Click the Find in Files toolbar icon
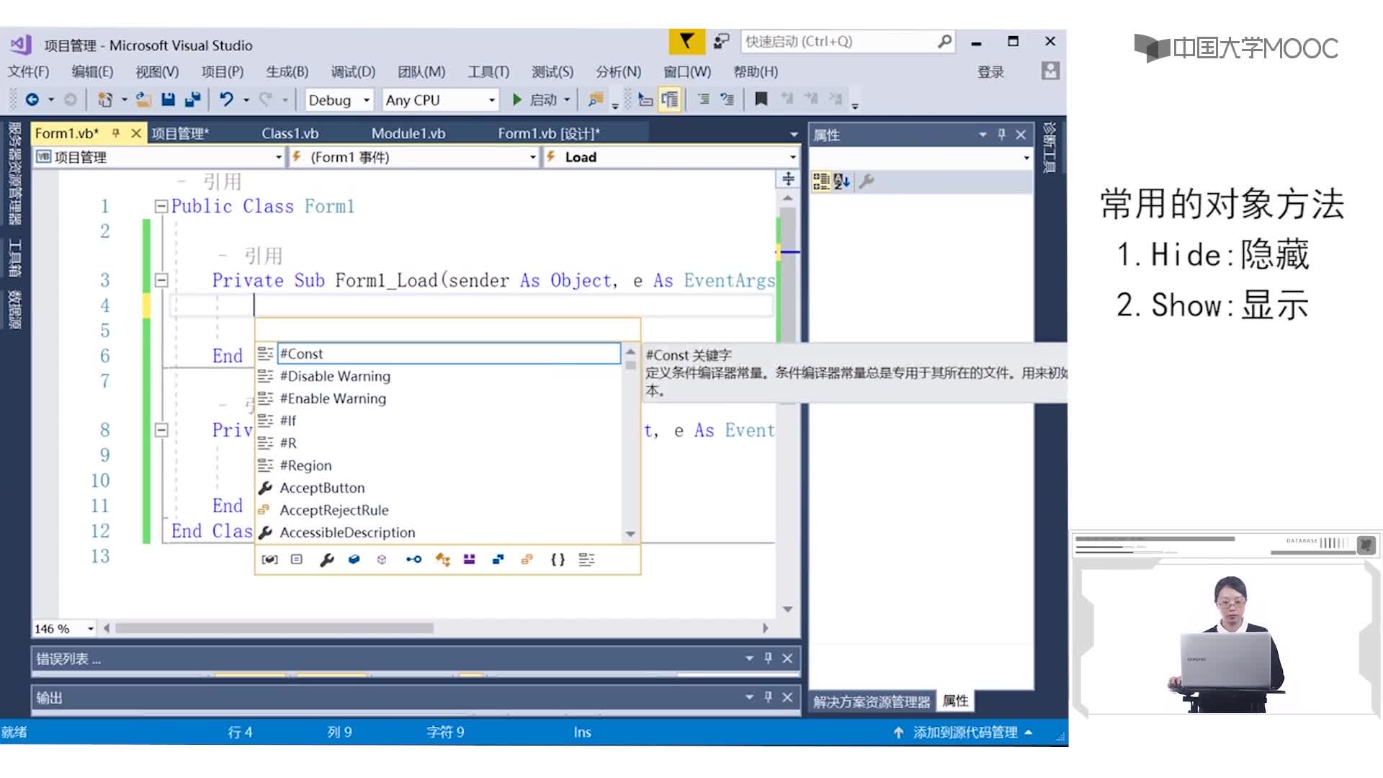 (596, 99)
